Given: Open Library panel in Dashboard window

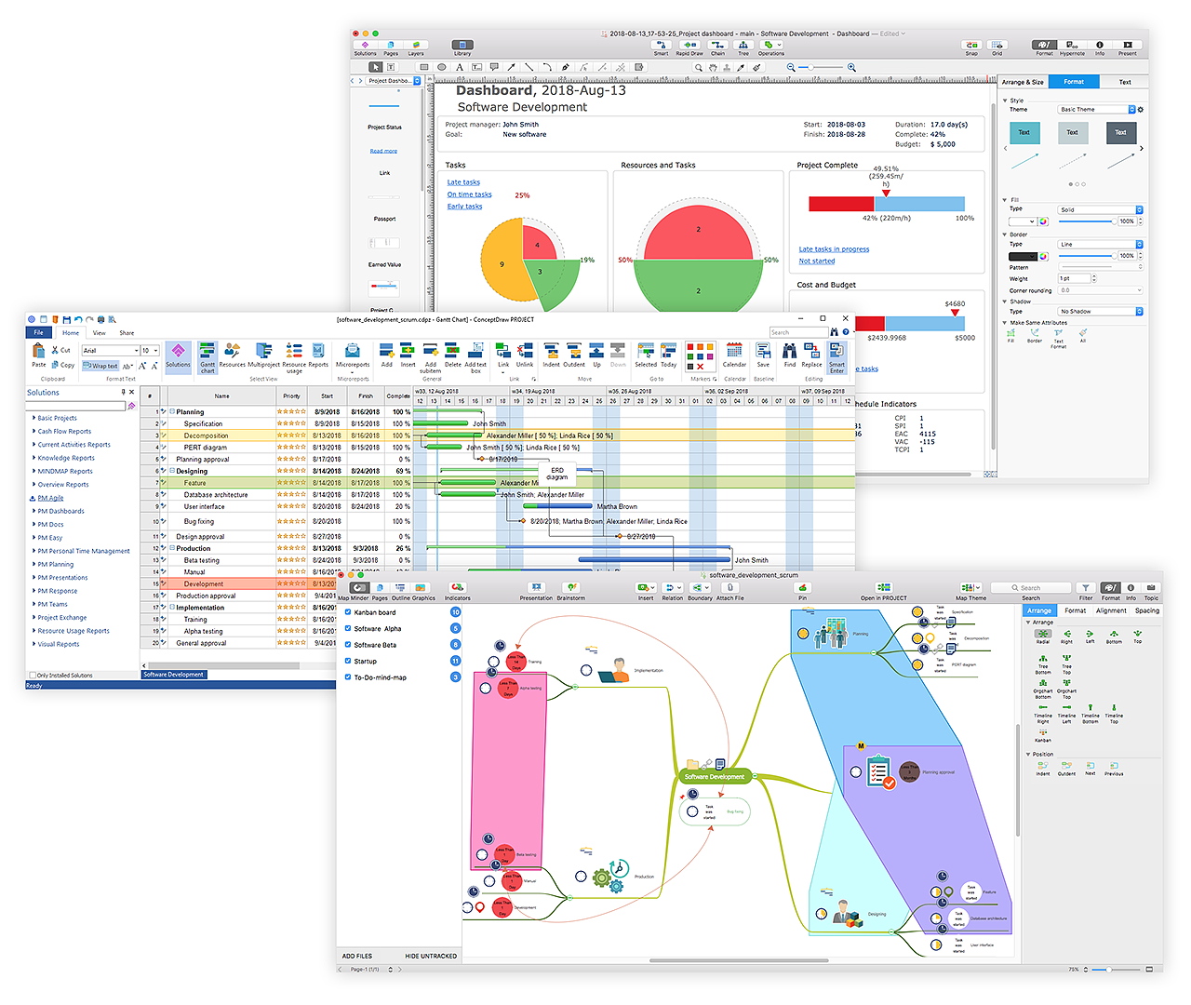Looking at the screenshot, I should point(462,45).
